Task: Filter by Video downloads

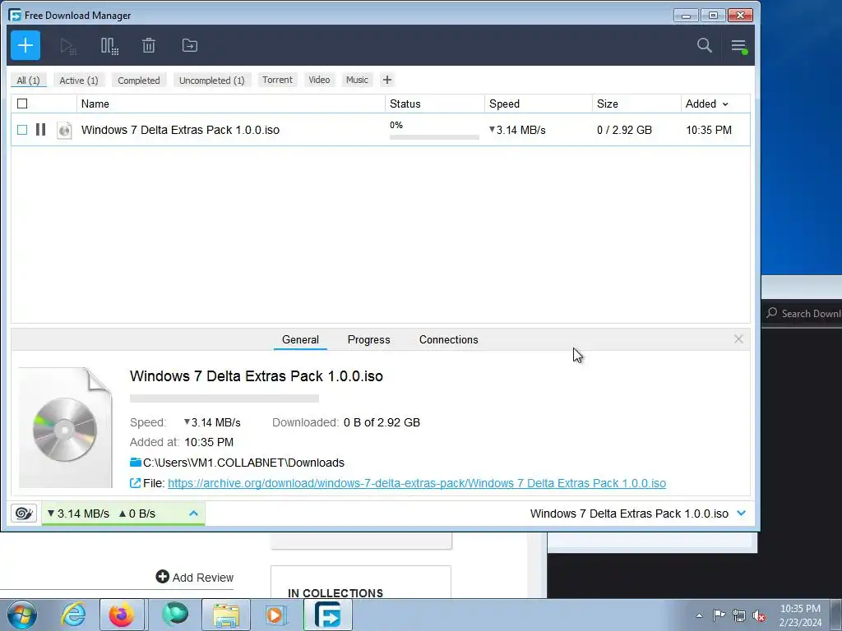Action: (319, 80)
